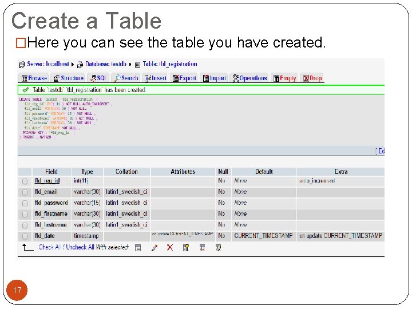Open the Browse tab
Screen dimensions: 412x309
coord(34,78)
